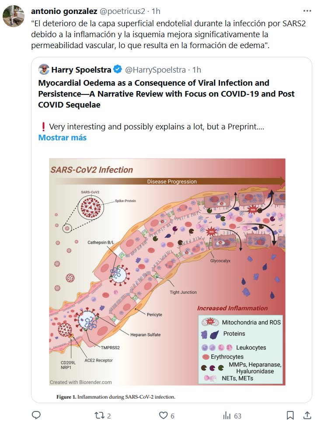Click Harry Spoelstra's display name
The height and width of the screenshot is (425, 321).
[x=81, y=69]
